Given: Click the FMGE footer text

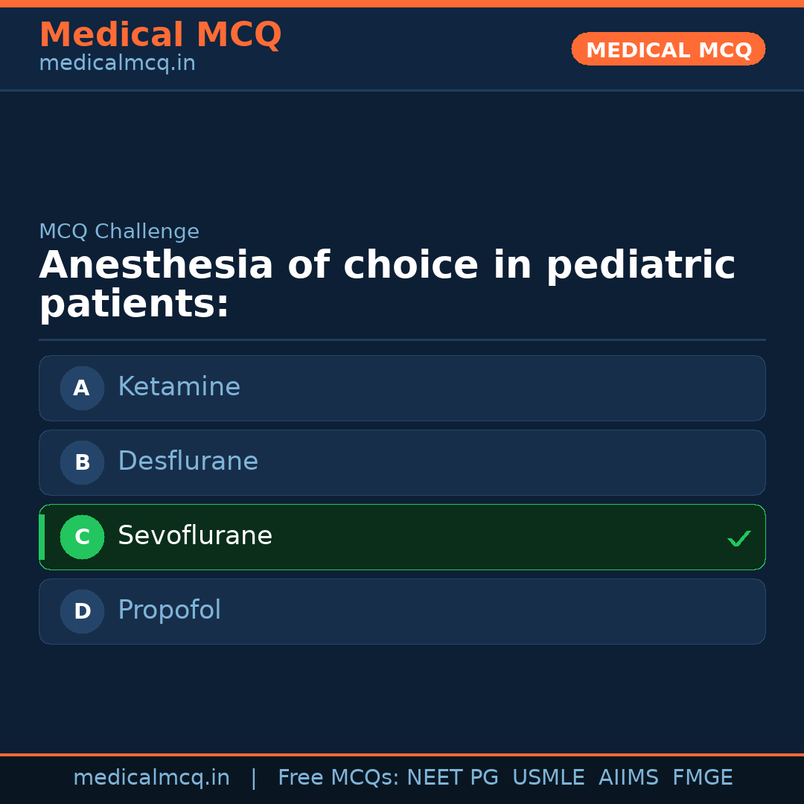Looking at the screenshot, I should (x=703, y=778).
